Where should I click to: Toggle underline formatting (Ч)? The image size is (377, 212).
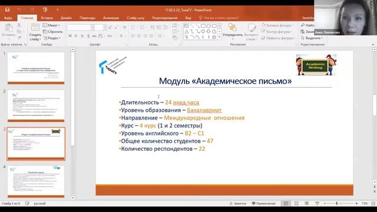point(82,36)
